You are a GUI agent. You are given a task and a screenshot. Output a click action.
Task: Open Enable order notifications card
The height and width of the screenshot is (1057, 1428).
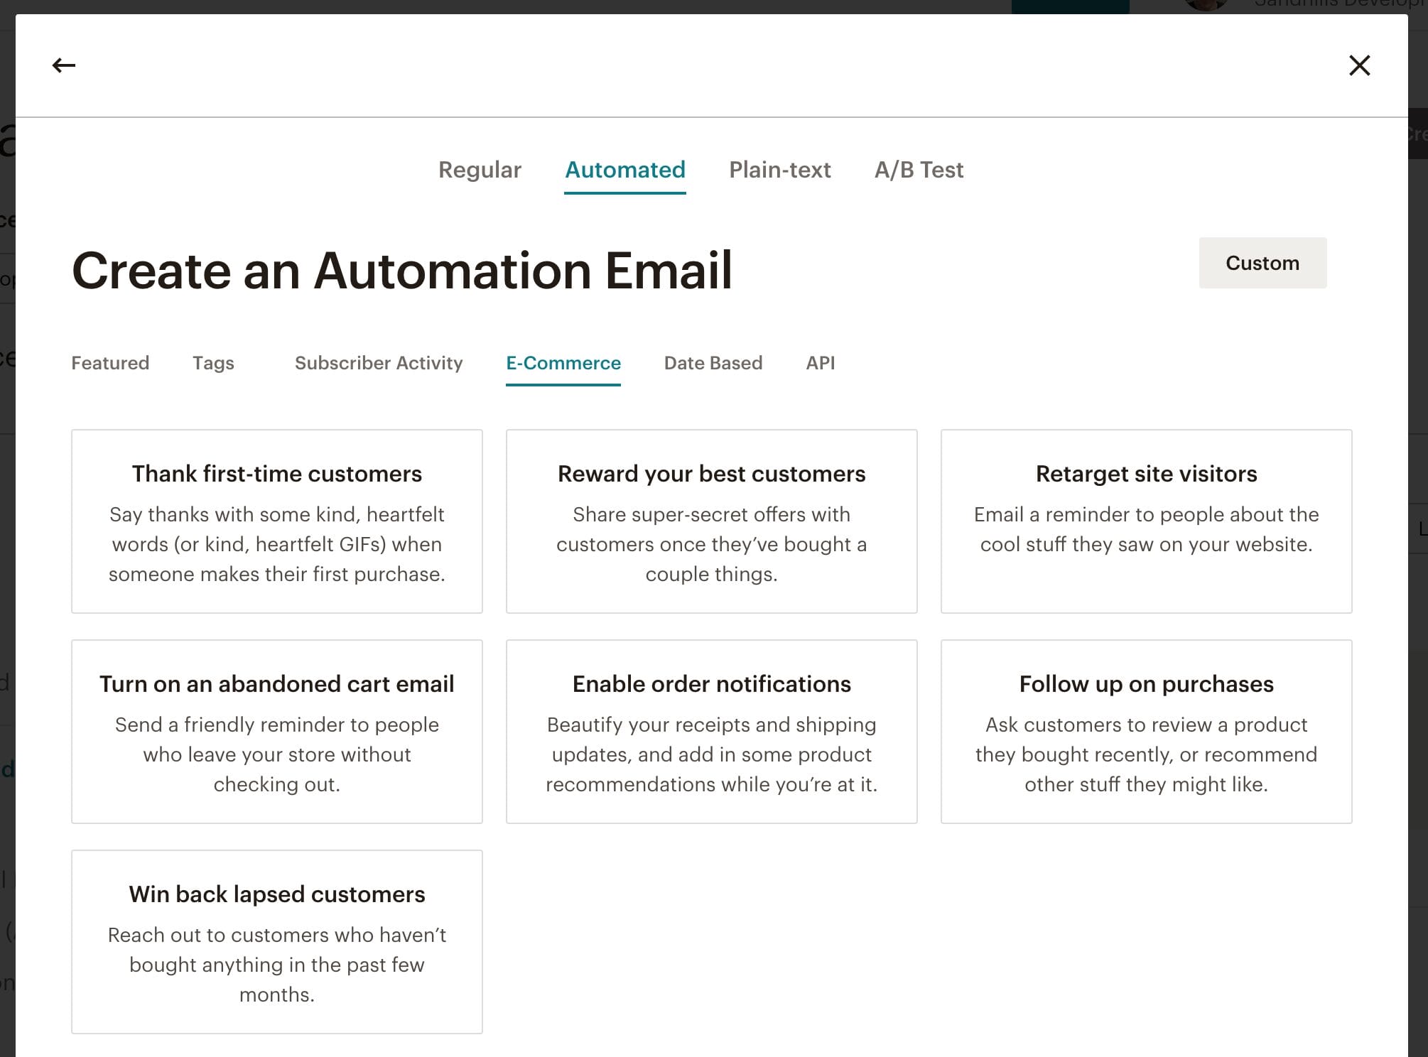(x=711, y=732)
